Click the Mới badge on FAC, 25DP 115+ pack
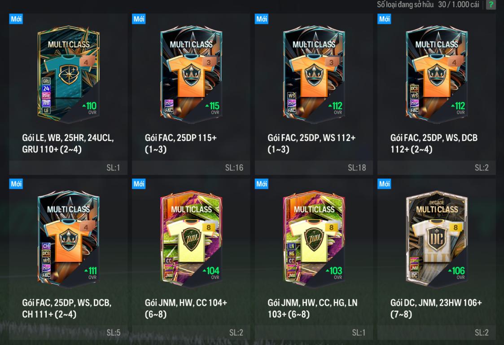Image resolution: width=504 pixels, height=345 pixels. coord(139,19)
